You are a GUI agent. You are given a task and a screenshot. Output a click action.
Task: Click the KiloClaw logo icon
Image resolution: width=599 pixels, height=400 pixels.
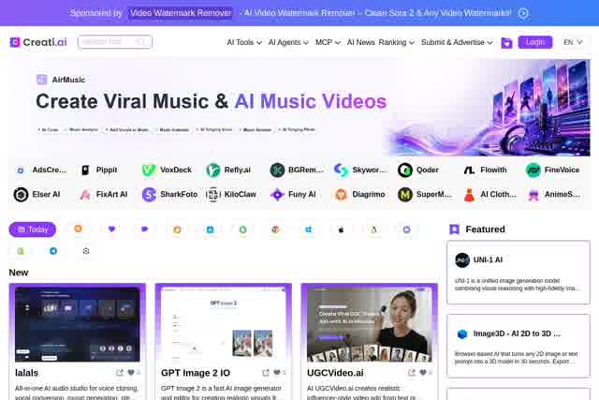pos(213,194)
